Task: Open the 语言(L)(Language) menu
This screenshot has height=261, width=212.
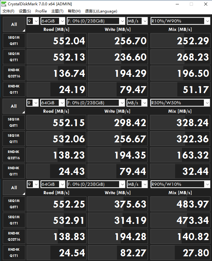Action: pos(101,11)
